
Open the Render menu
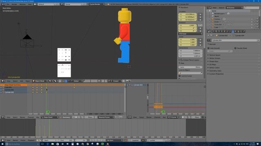[14, 4]
